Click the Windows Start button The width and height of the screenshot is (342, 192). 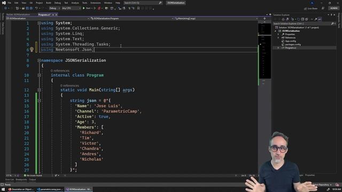3,189
